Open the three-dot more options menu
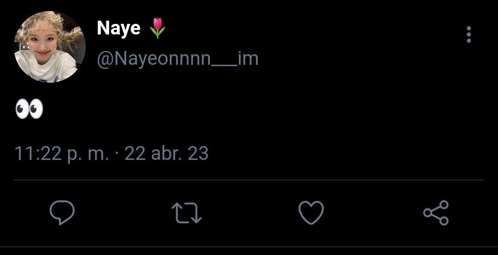The height and width of the screenshot is (255, 498). [x=469, y=34]
